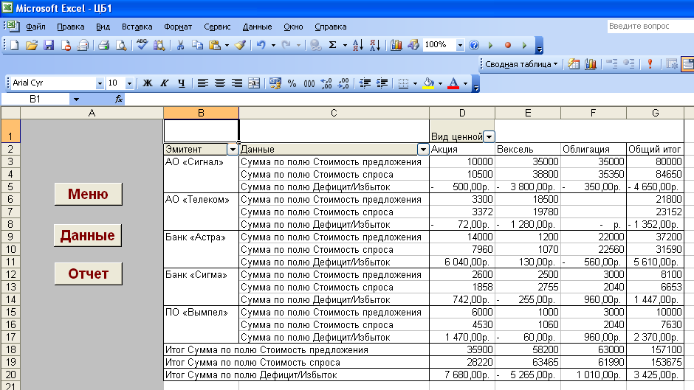Decrease decimal places icon
This screenshot has height=390, width=694.
[x=343, y=83]
